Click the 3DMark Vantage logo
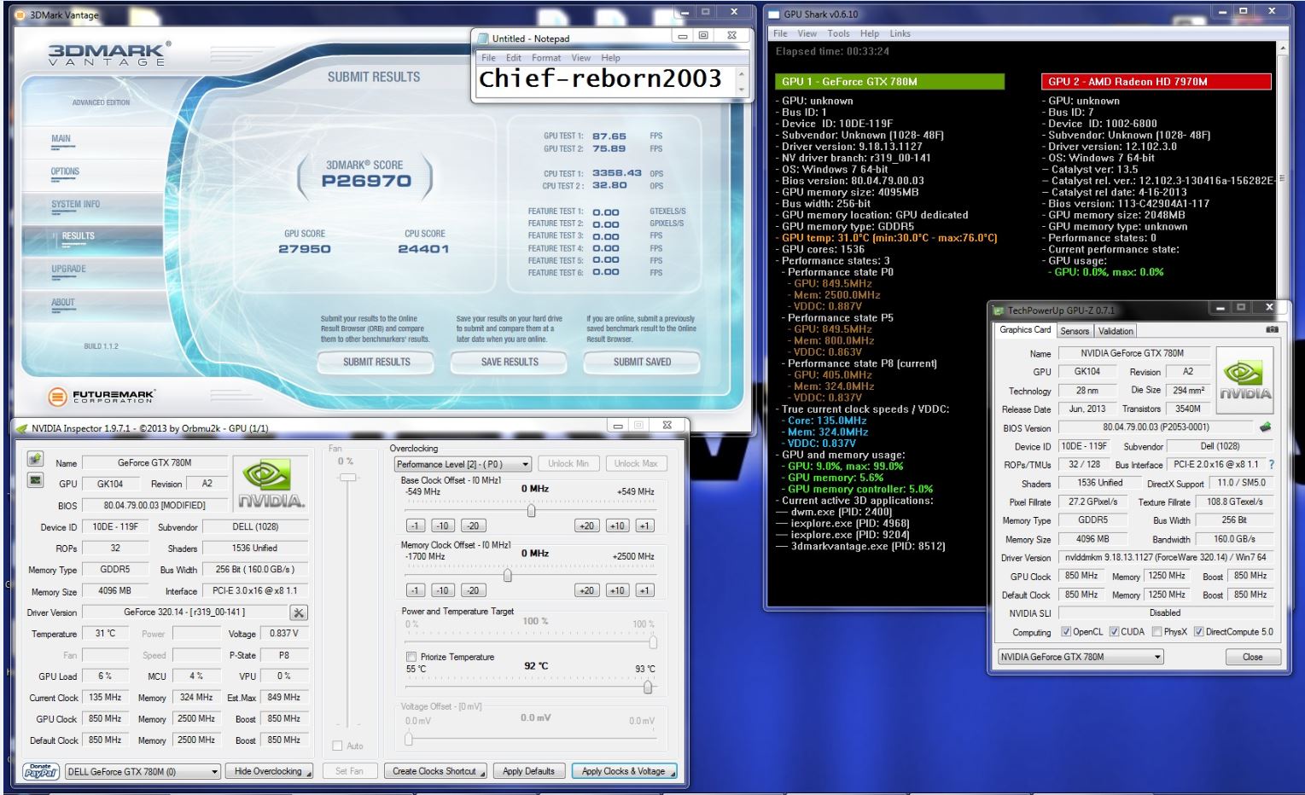This screenshot has width=1305, height=795. click(x=108, y=54)
